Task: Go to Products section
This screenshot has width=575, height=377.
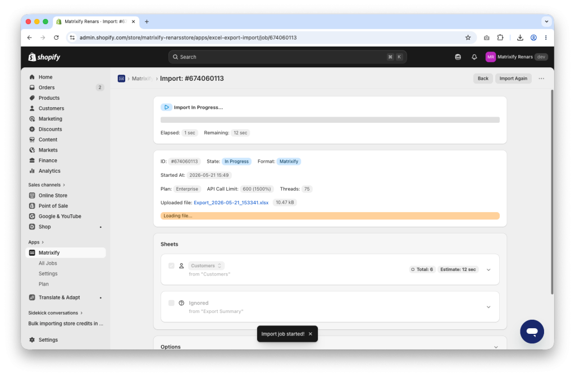Action: [49, 98]
